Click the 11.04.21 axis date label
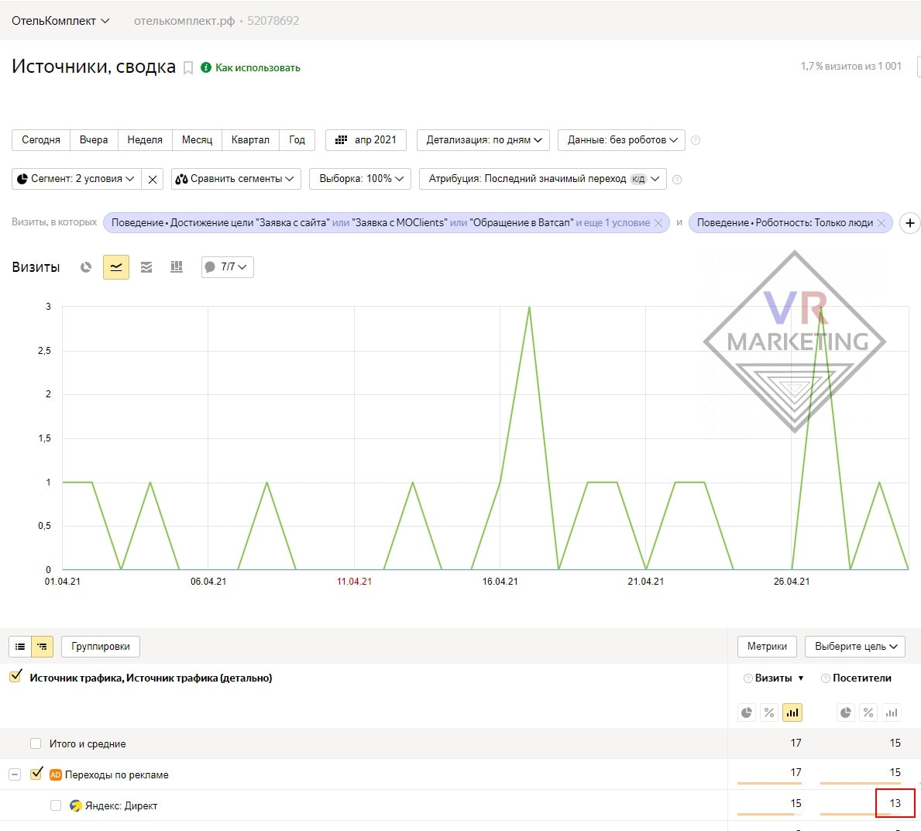921x831 pixels. (x=354, y=582)
